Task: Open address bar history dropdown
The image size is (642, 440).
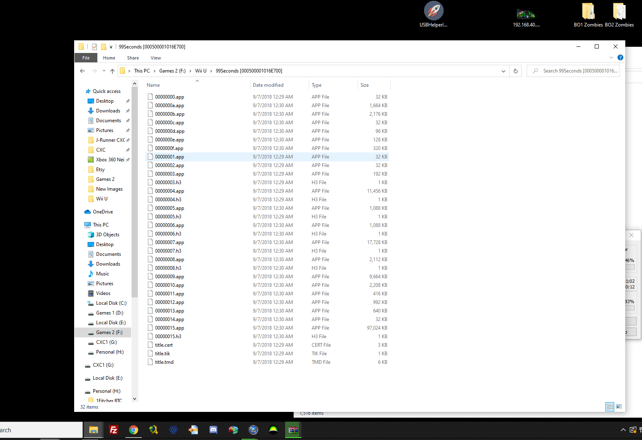Action: 503,71
